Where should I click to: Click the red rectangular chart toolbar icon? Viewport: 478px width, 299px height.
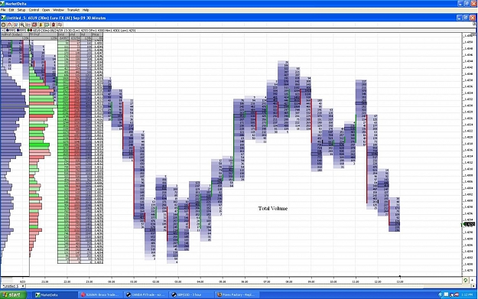34,24
